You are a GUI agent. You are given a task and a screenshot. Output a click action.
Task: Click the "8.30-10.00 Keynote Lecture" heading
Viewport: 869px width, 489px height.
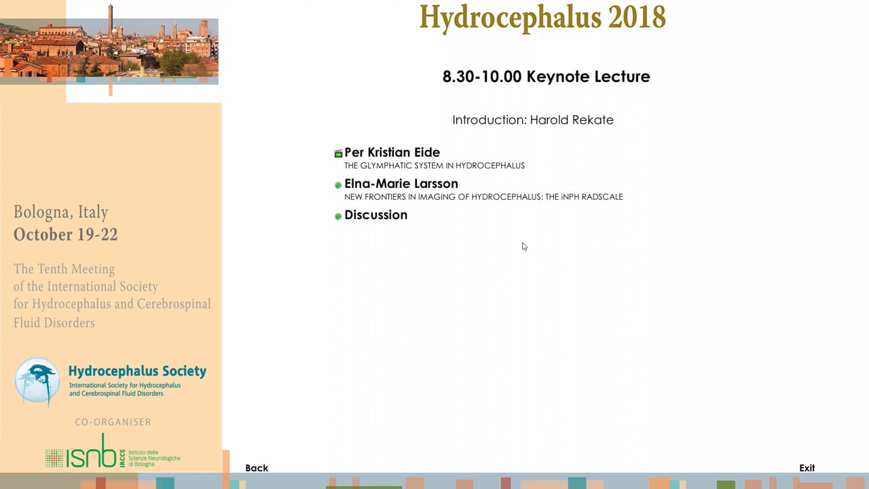coord(547,76)
